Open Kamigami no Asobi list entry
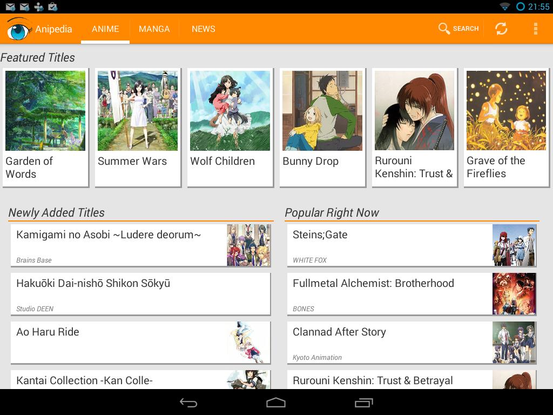The height and width of the screenshot is (415, 553). point(141,245)
